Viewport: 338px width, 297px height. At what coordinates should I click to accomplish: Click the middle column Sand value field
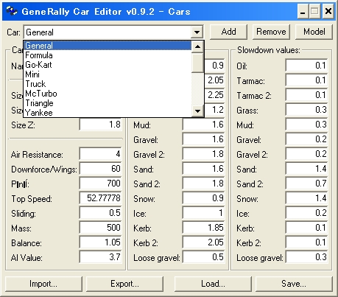[x=204, y=169]
